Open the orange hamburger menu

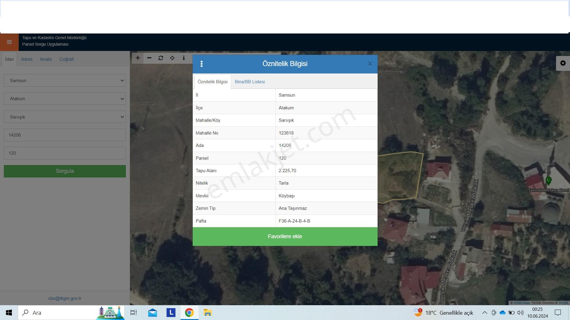tap(9, 42)
